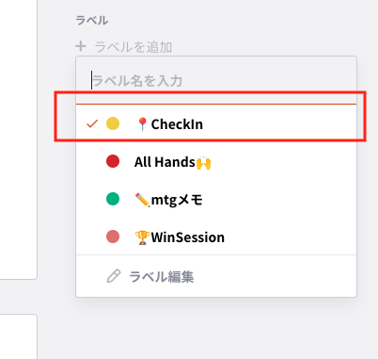Click the plus icon beside ラベルを追加
Viewport: 378px width, 359px height.
pyautogui.click(x=81, y=46)
